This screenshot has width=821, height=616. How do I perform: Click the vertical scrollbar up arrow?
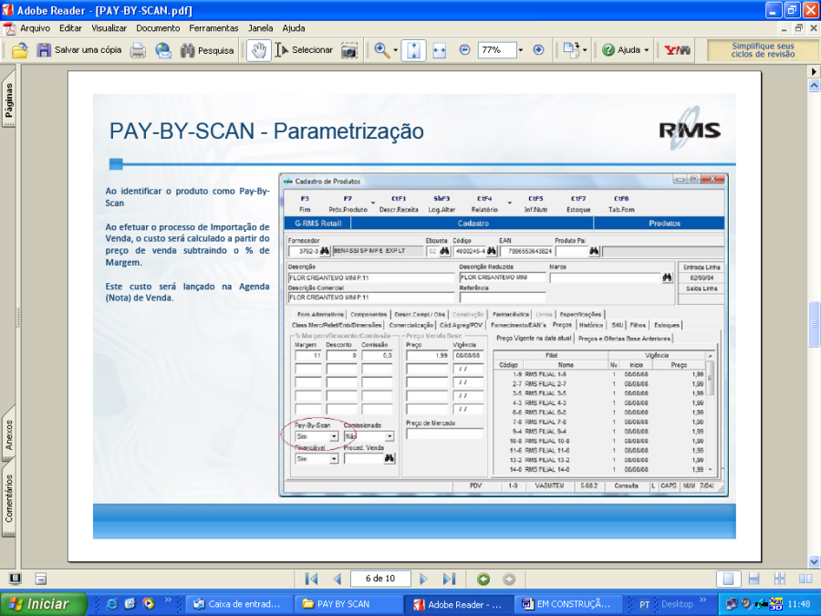(815, 86)
